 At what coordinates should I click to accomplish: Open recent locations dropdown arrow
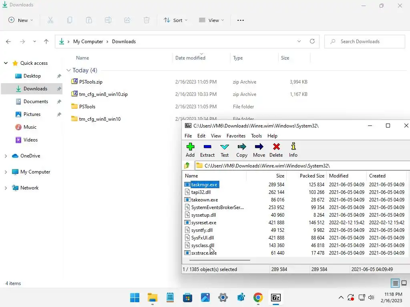coord(34,42)
